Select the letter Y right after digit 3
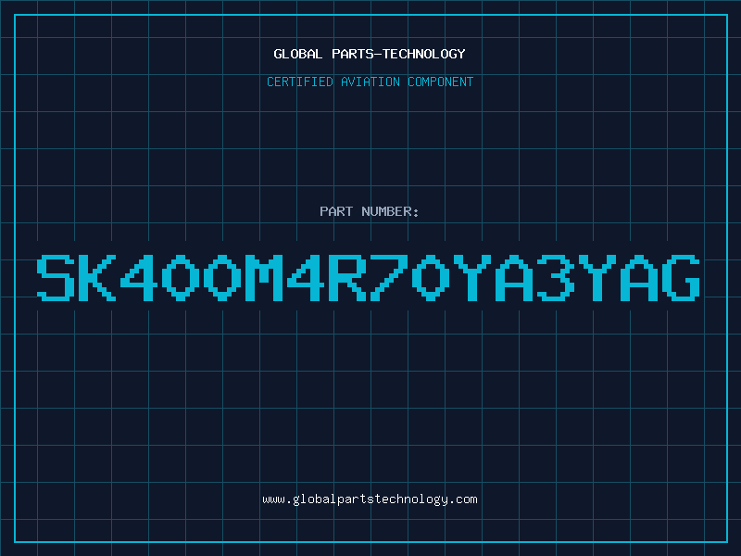This screenshot has height=556, width=741. pos(597,277)
